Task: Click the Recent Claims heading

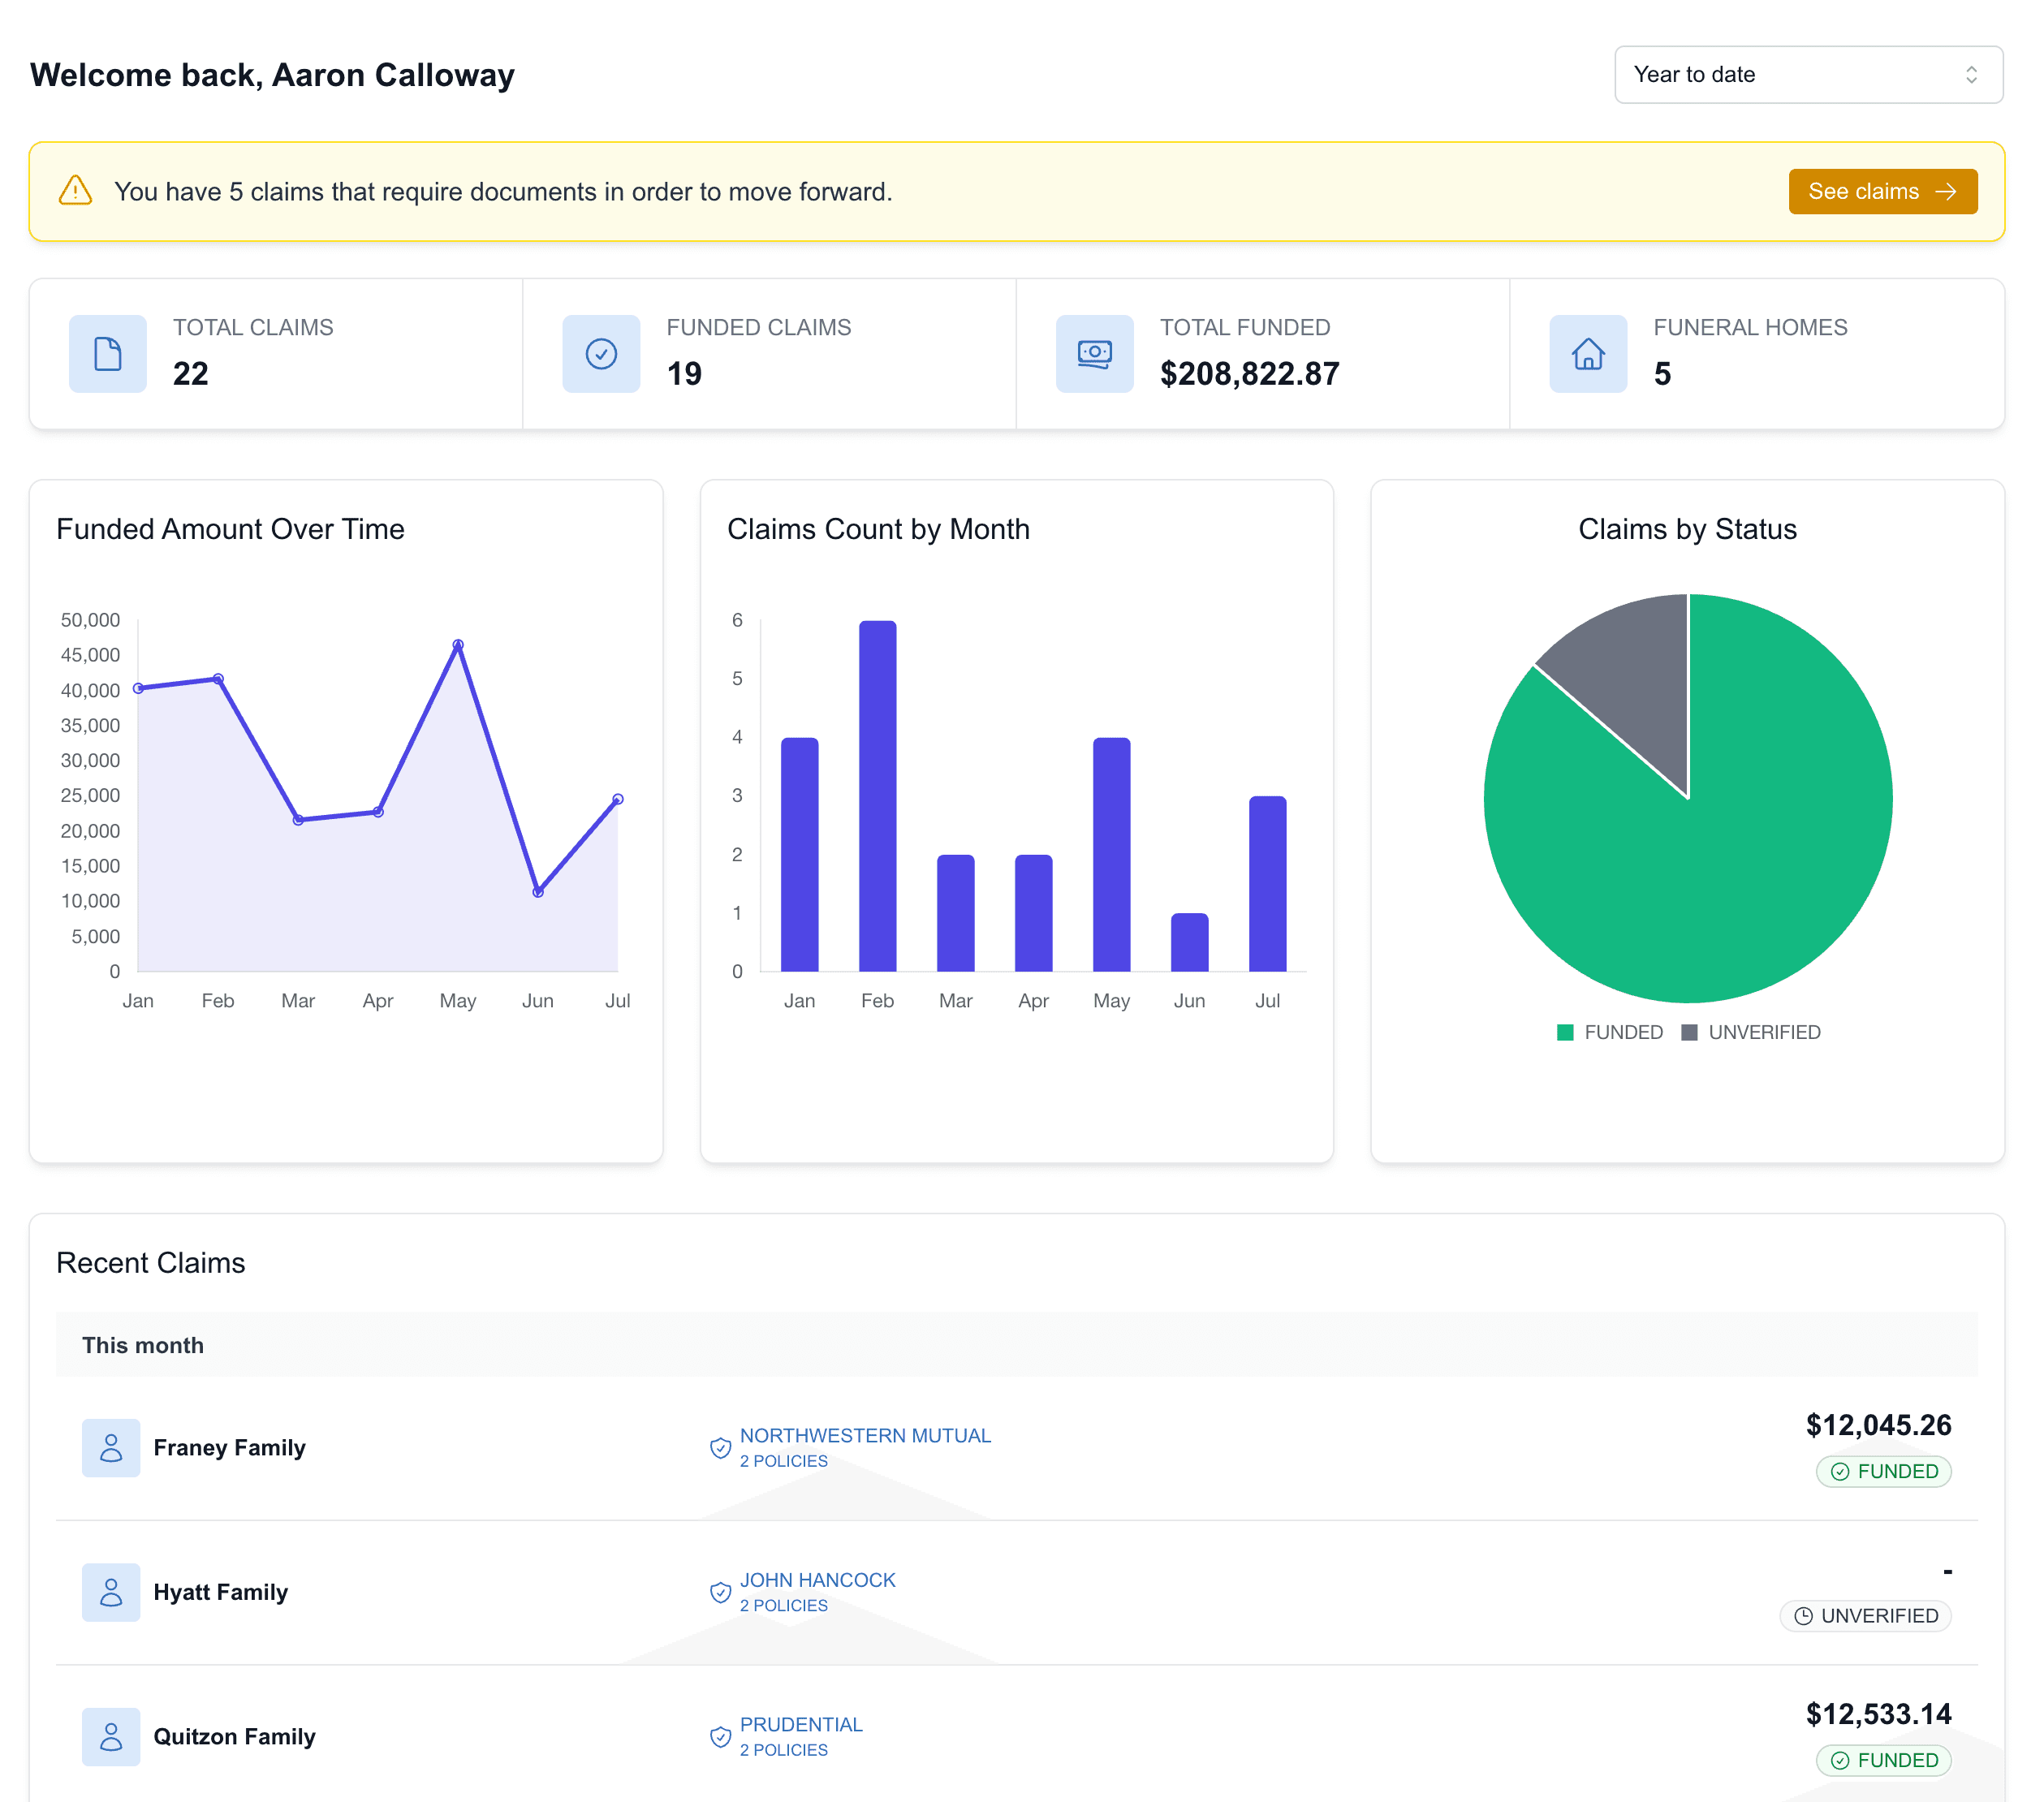Action: 151,1262
